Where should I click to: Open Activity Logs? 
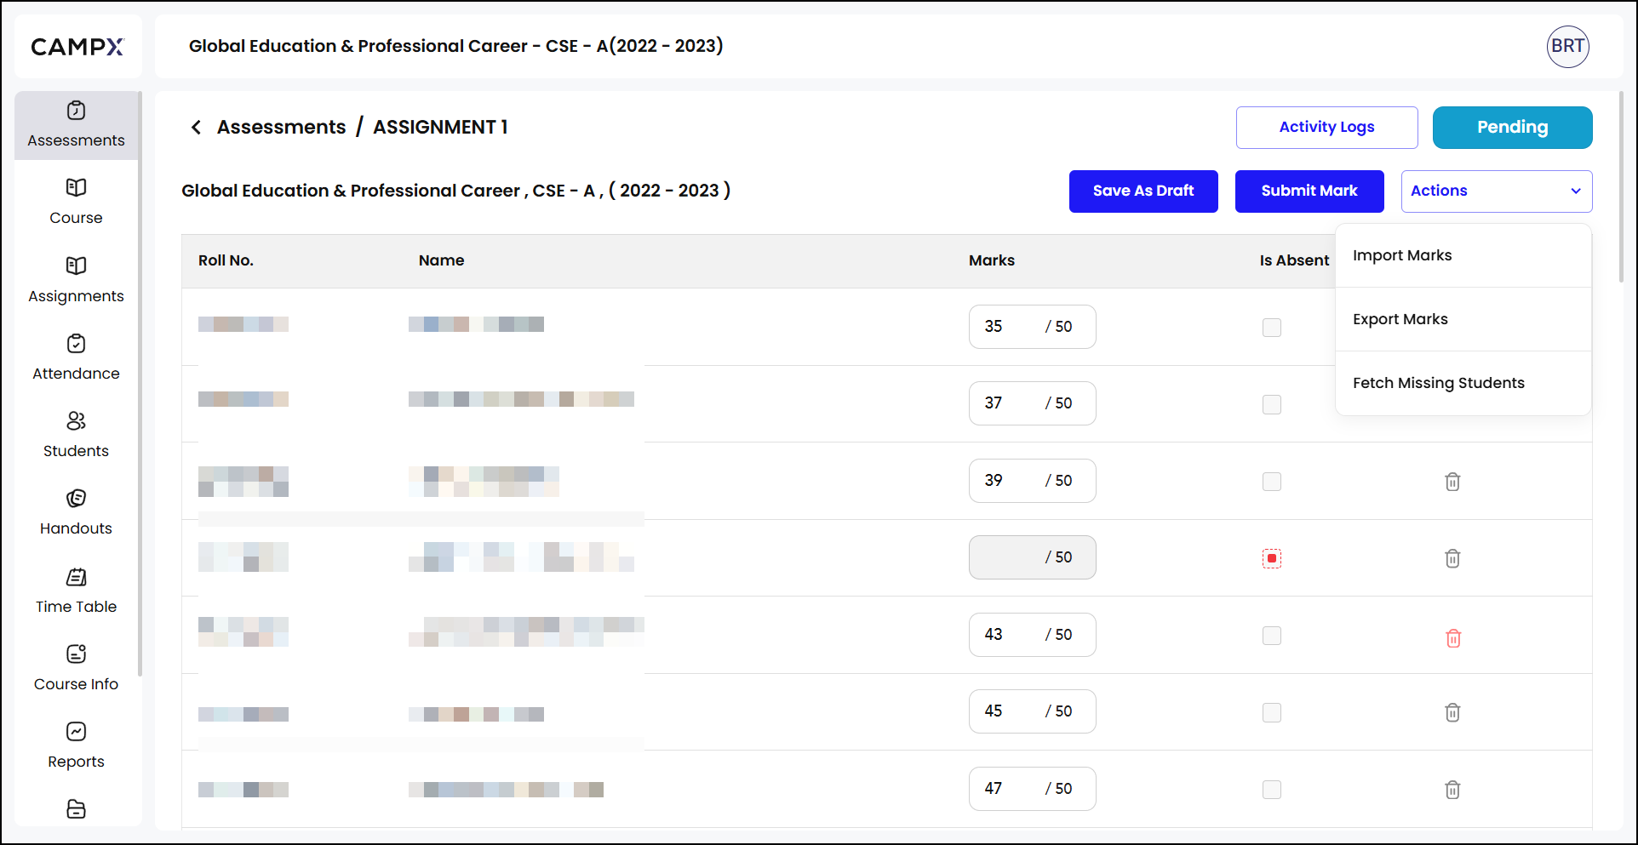click(x=1326, y=128)
